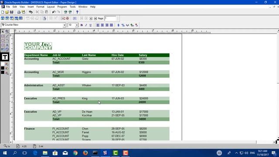Click the Save disk icon
The height and width of the screenshot is (157, 279).
tap(12, 12)
